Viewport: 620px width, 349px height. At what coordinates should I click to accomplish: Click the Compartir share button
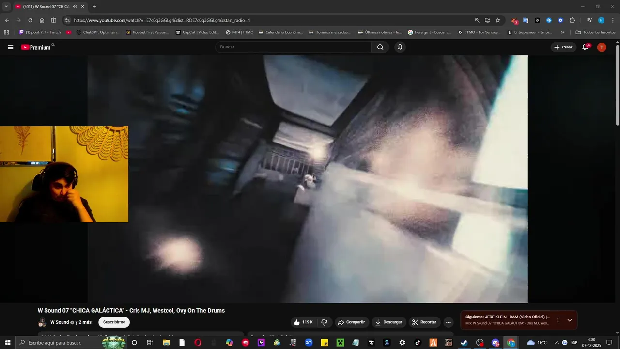352,322
